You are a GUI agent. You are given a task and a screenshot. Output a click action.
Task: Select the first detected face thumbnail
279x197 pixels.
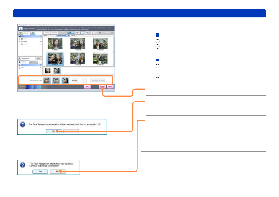(x=47, y=71)
